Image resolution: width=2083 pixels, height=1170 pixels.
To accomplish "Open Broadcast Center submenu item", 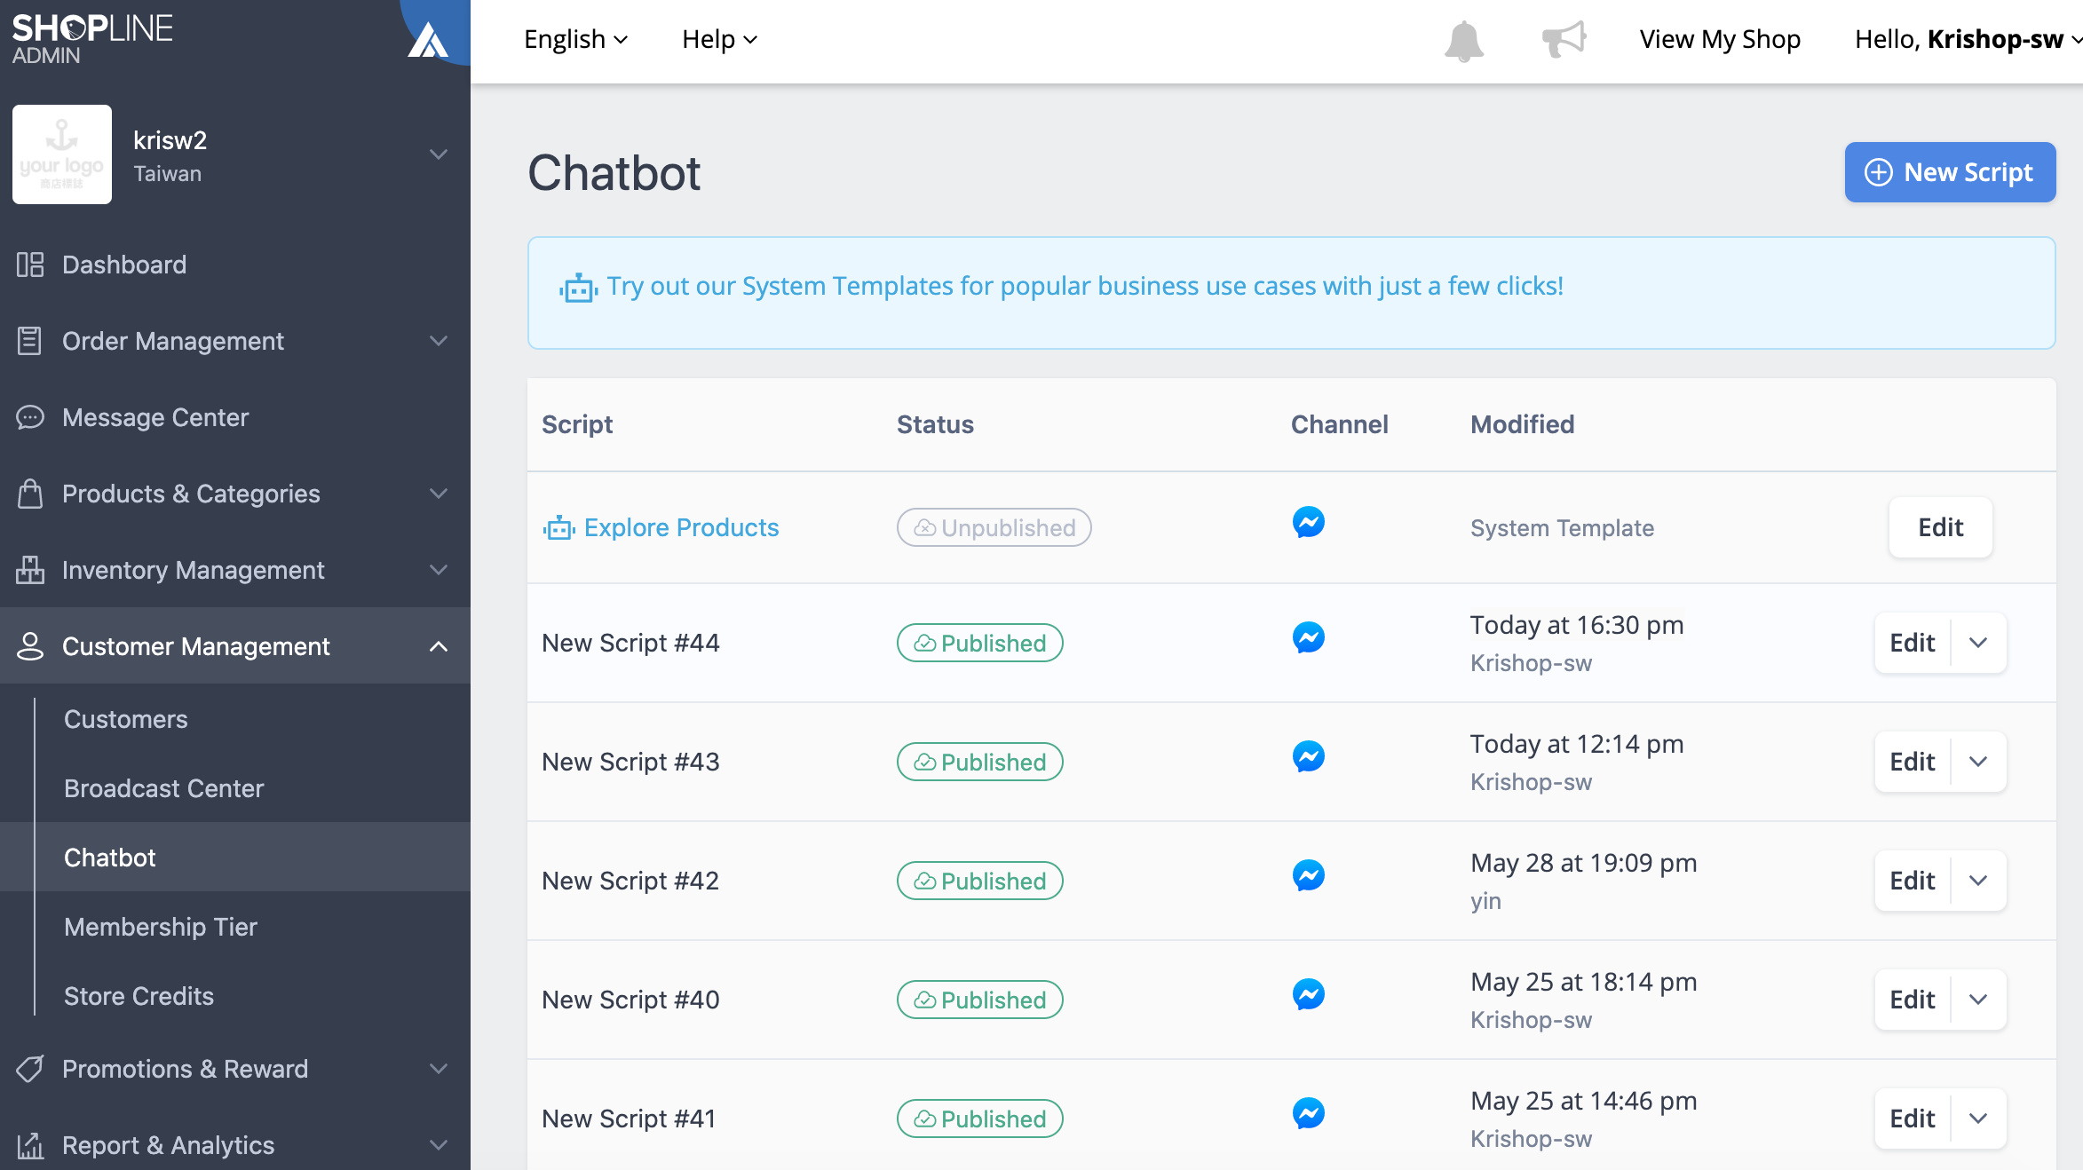I will coord(164,788).
